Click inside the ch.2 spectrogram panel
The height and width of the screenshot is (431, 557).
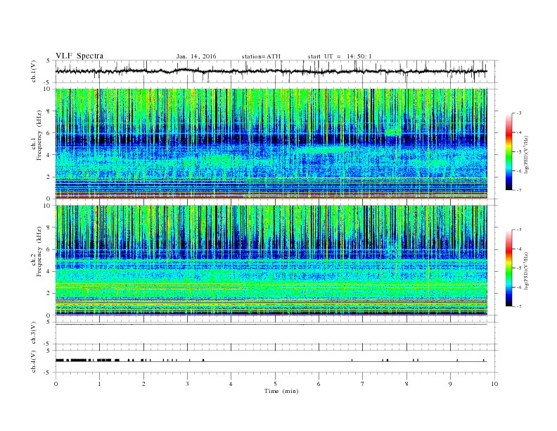[x=271, y=261]
